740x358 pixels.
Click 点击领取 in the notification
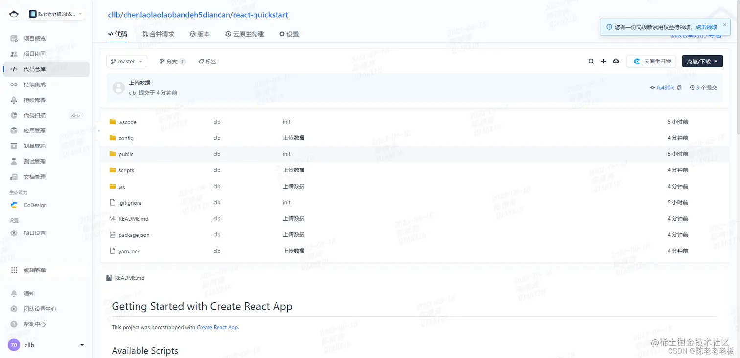pyautogui.click(x=707, y=27)
